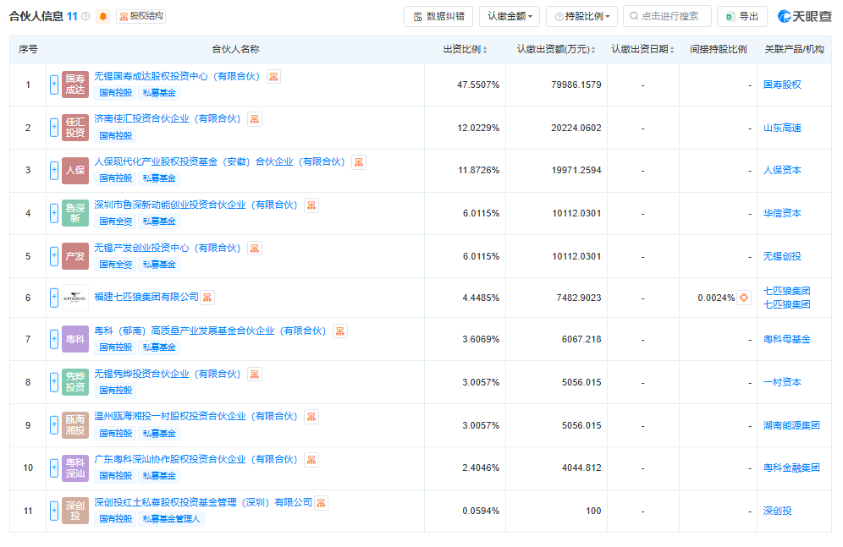Click the 粤科母基金 link

point(788,338)
